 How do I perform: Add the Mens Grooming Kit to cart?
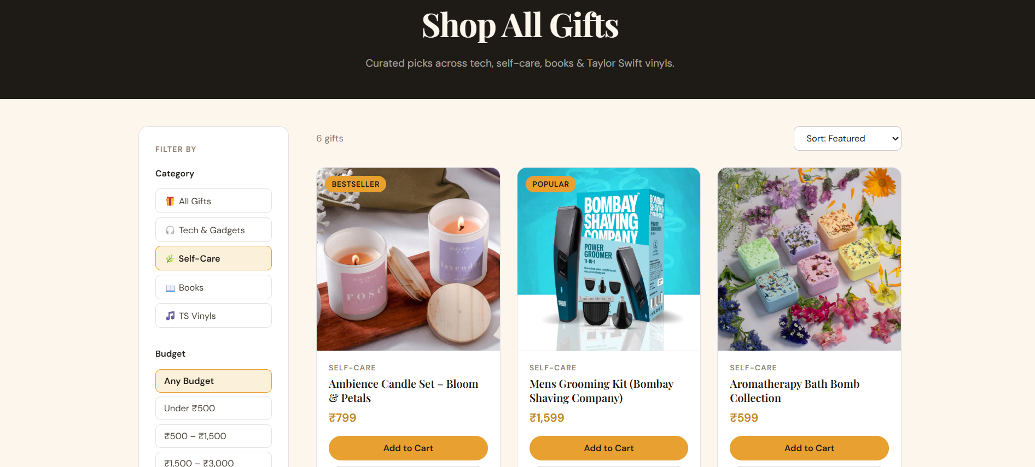pos(609,448)
